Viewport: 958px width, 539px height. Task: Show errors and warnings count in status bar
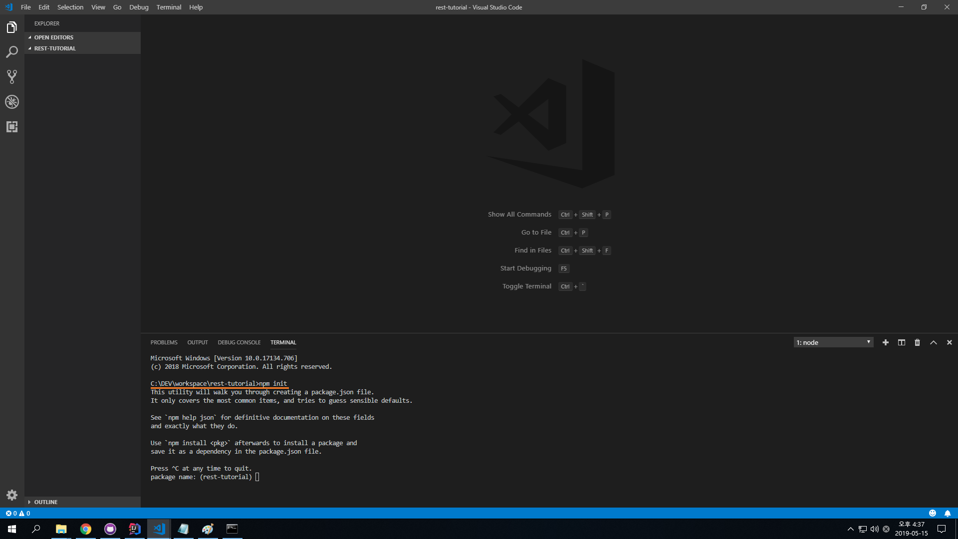18,513
